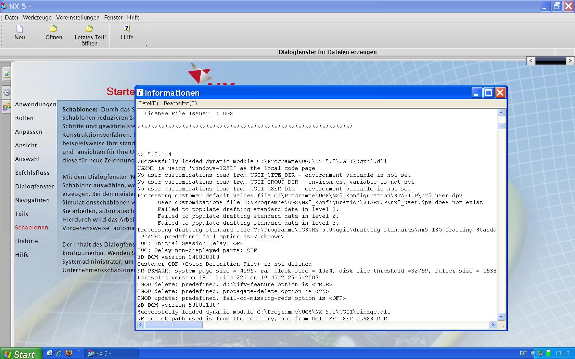
Task: Select Hilfe in the start page sidebar list
Action: point(22,255)
